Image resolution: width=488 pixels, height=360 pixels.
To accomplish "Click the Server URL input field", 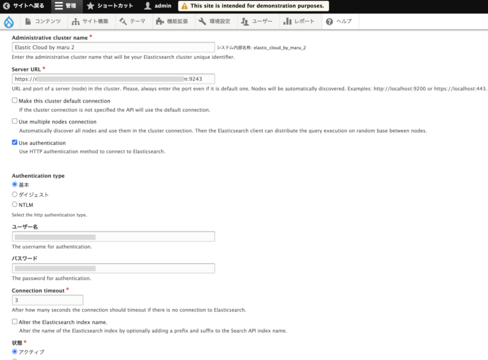I will (x=113, y=79).
